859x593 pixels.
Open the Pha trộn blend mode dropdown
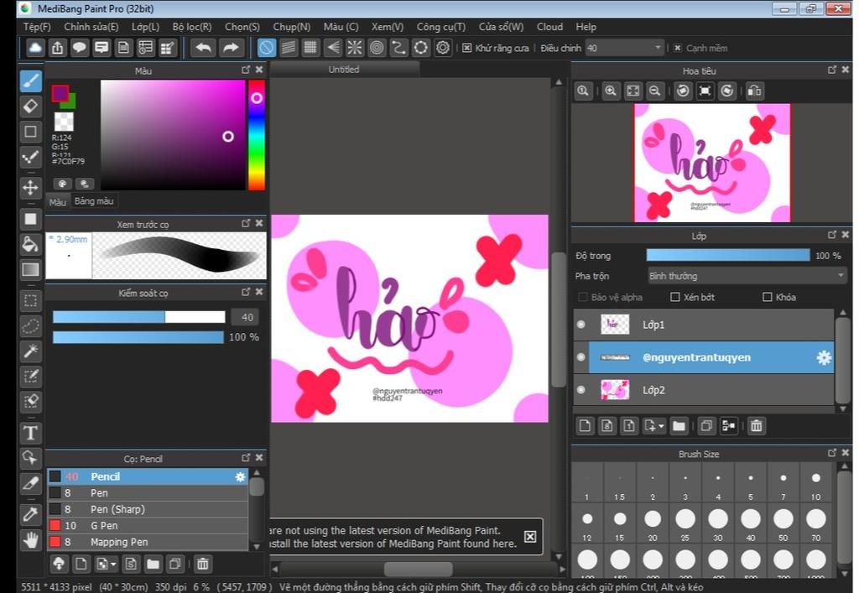coord(747,276)
